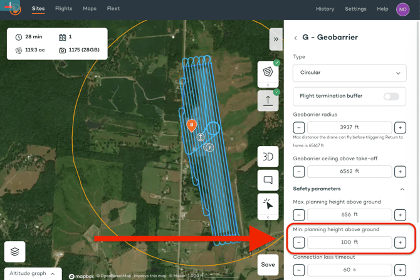Screen dimensions: 420x280
Task: Click the takeoff upload arrow icon
Action: [268, 100]
